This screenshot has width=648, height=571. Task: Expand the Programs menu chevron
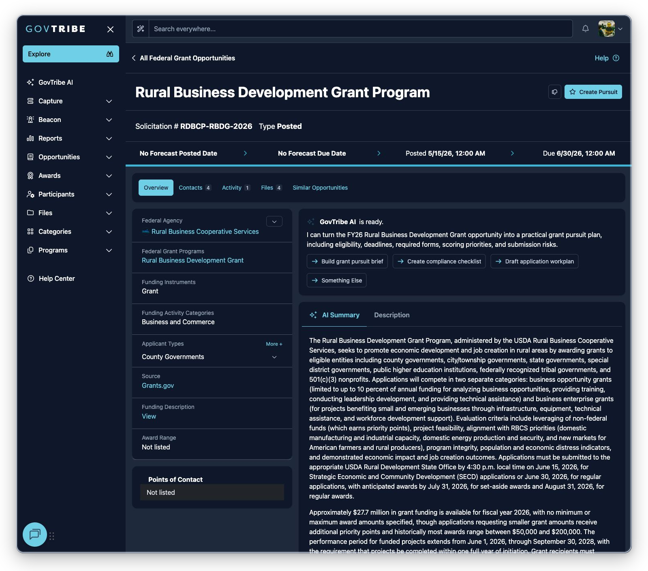(109, 250)
